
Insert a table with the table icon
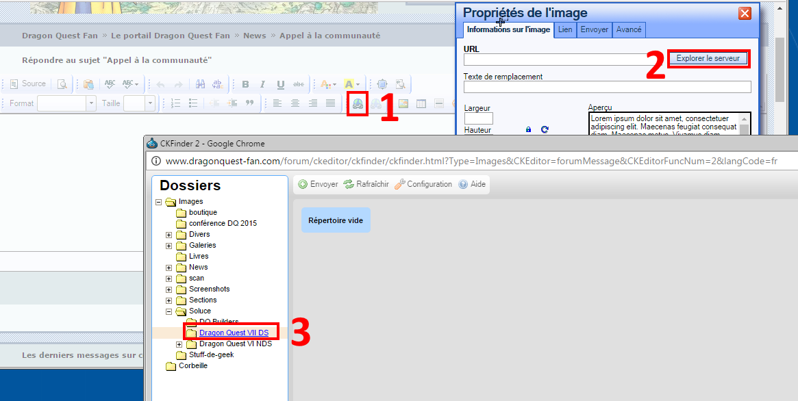[x=421, y=103]
